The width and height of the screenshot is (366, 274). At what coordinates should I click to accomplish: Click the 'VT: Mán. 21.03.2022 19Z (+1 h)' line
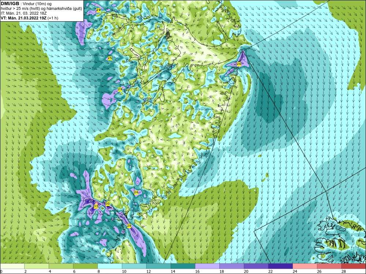(29, 18)
